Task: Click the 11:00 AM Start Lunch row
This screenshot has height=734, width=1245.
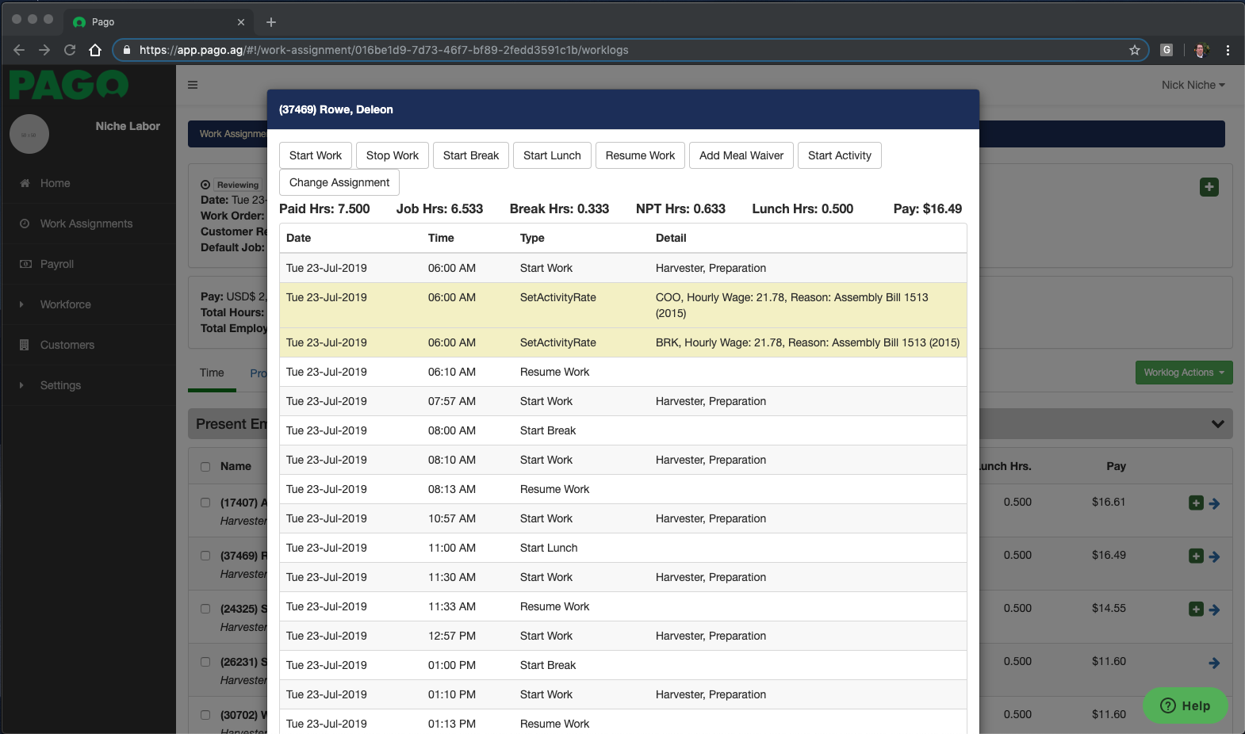Action: click(623, 548)
